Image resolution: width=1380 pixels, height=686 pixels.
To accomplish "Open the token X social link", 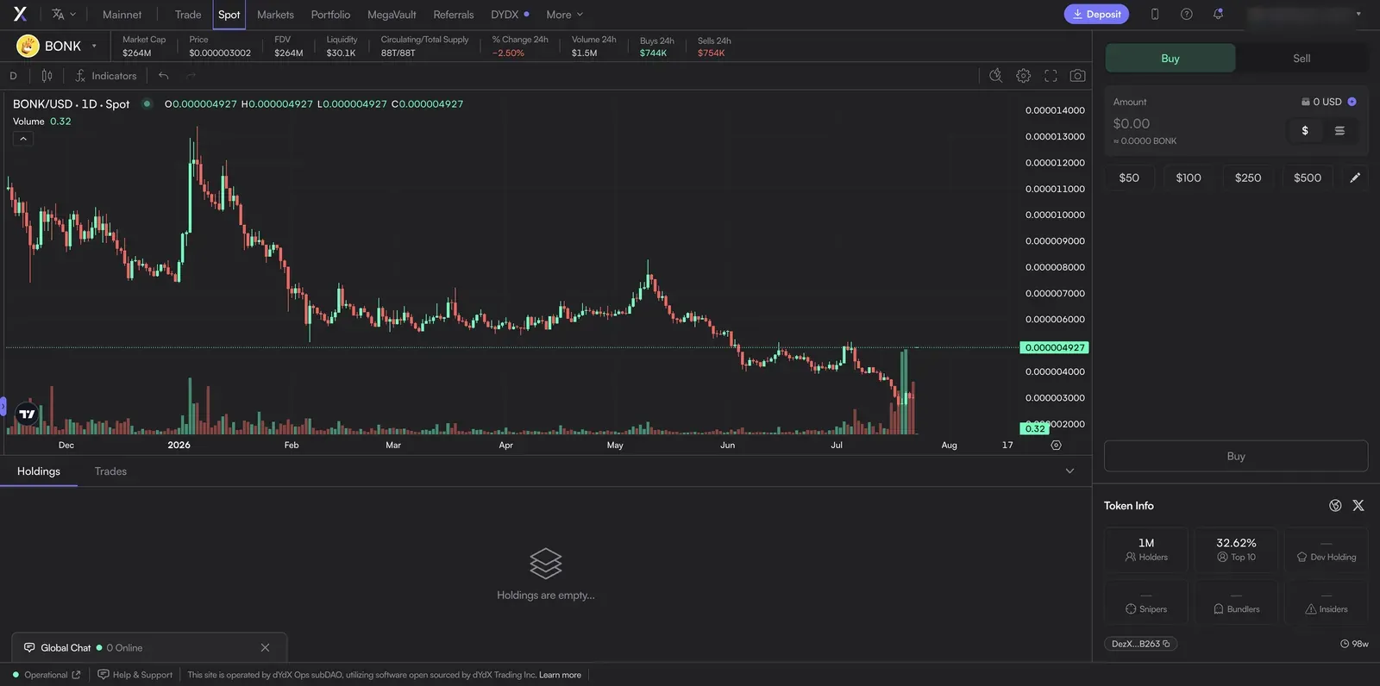I will 1358,506.
